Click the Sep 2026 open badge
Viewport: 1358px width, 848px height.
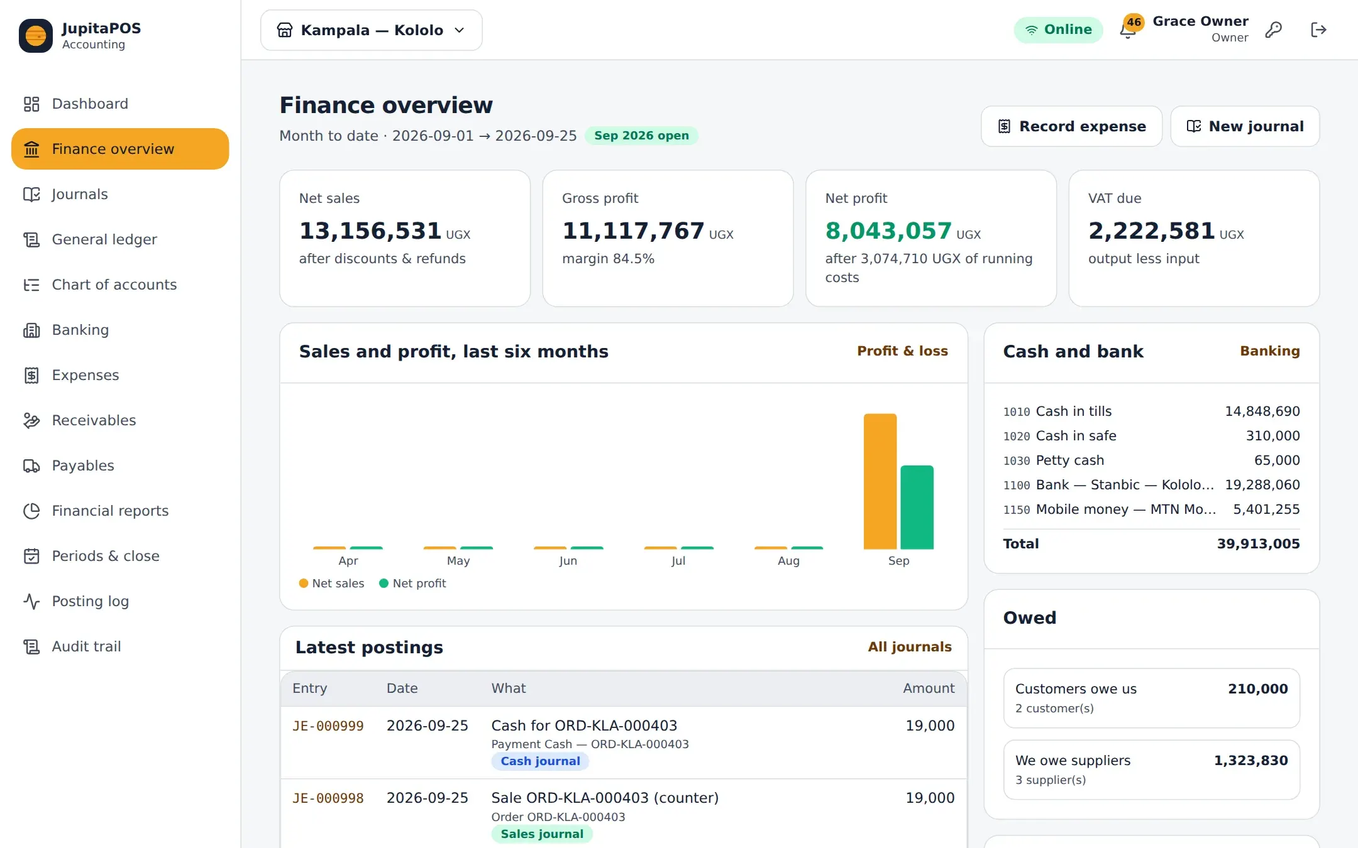[x=641, y=136]
